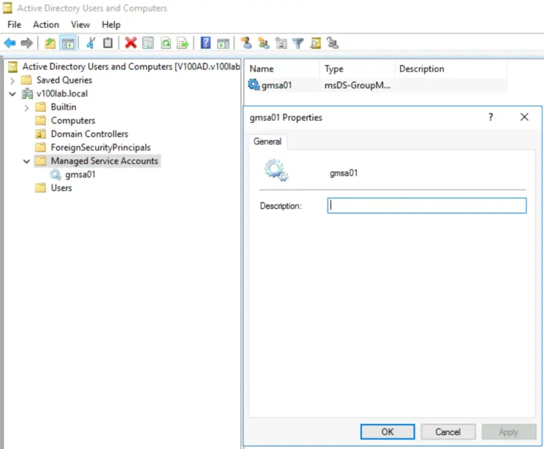Open the Help question mark toolbar icon
The height and width of the screenshot is (449, 544).
tap(206, 43)
